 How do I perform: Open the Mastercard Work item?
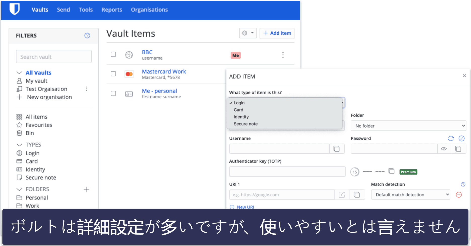tap(164, 71)
